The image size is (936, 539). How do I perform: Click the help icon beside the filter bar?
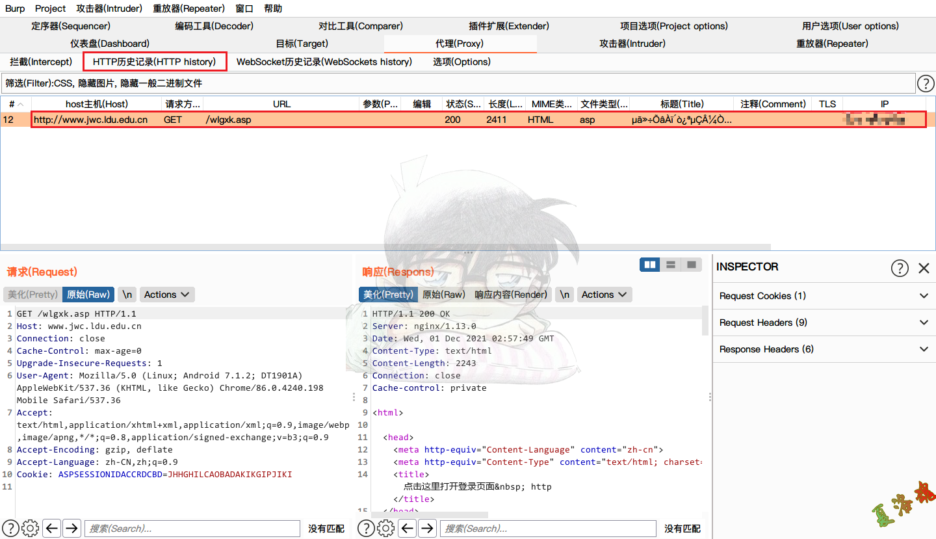[926, 83]
